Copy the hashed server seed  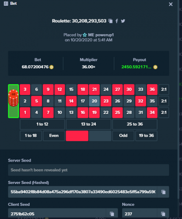click(163, 192)
